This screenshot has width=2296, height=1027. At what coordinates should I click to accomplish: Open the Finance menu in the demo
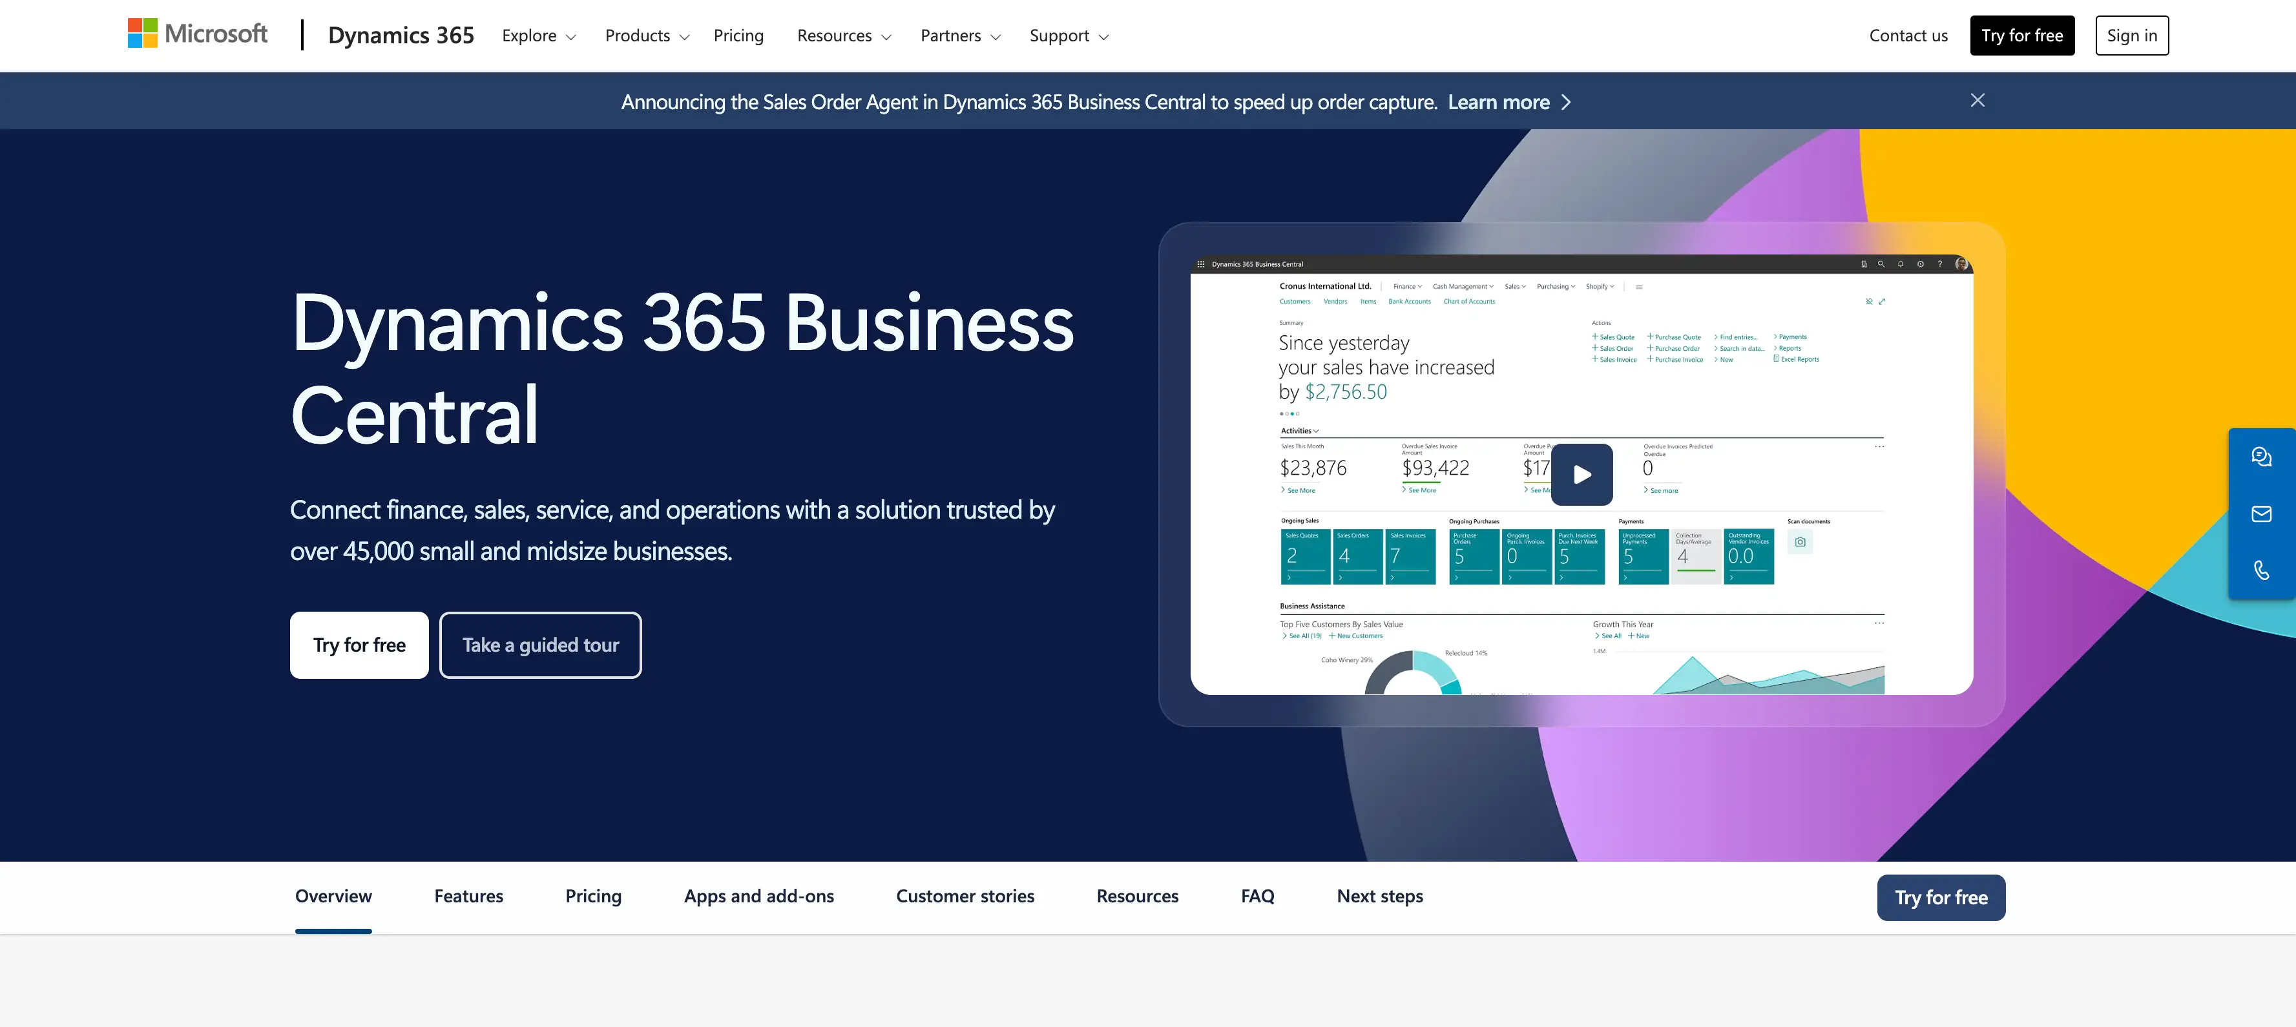tap(1407, 286)
